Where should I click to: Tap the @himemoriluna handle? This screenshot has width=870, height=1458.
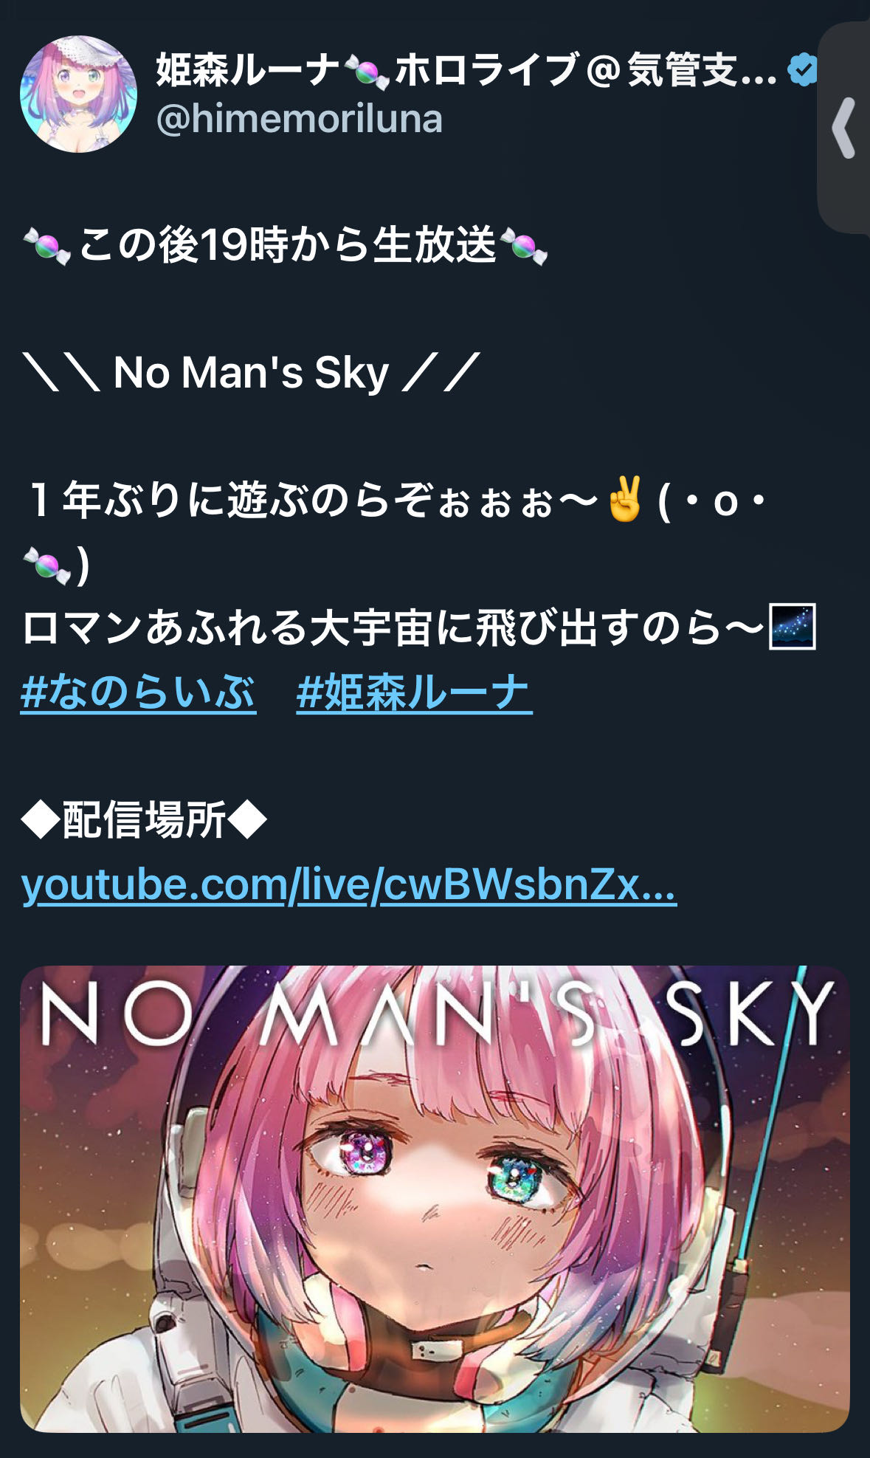click(299, 119)
